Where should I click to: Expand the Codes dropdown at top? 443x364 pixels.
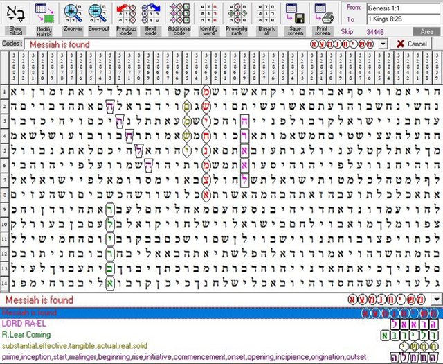(381, 44)
